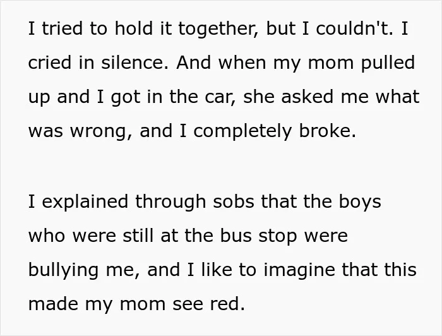Click the word "together" in first line
442x336 pixels.
pyautogui.click(x=216, y=29)
